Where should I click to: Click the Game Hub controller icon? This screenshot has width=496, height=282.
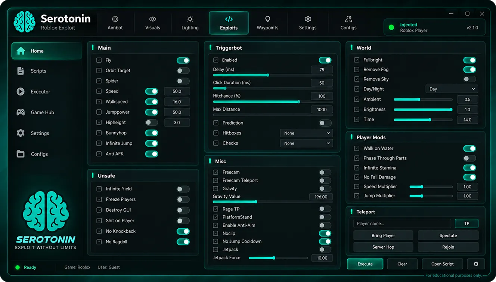[21, 112]
